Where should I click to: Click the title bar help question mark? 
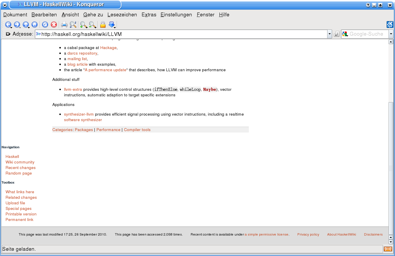point(368,5)
